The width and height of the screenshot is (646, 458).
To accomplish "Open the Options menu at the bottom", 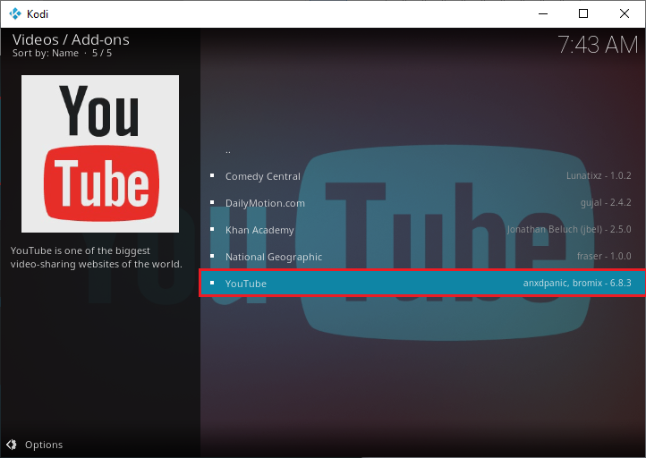I will [x=35, y=445].
